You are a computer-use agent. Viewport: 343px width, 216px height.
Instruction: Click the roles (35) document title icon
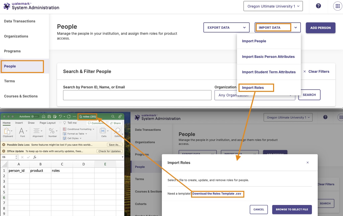[81, 117]
